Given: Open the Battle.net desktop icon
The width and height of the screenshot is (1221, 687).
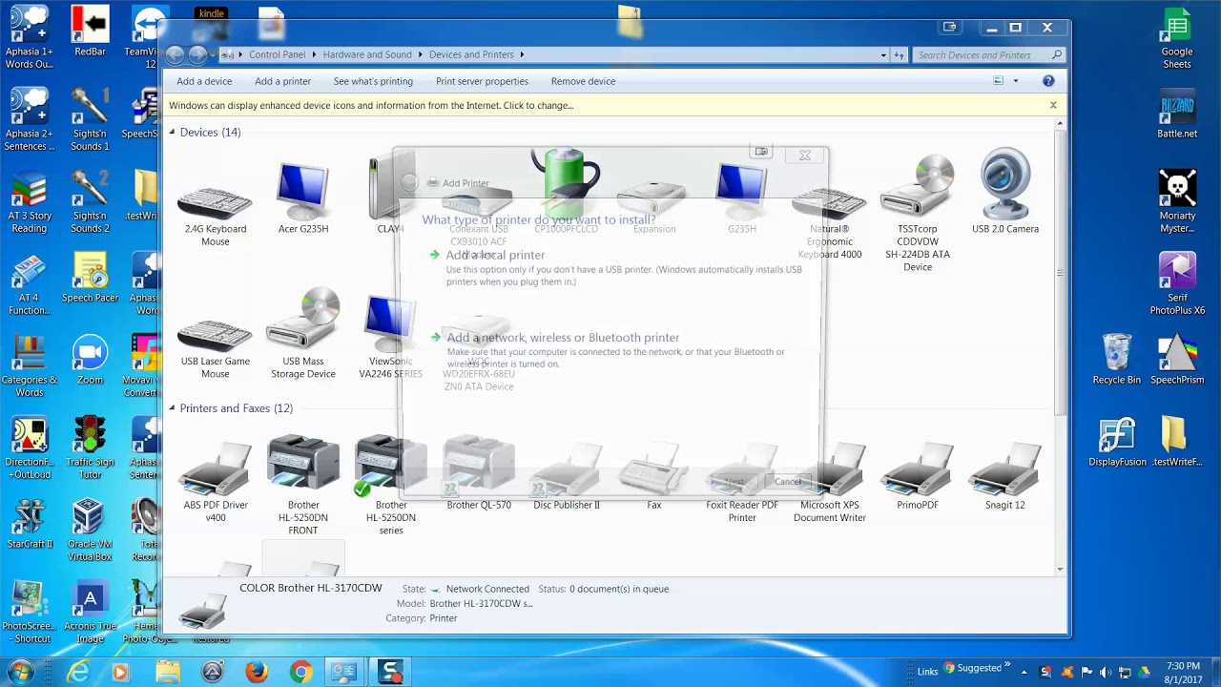Looking at the screenshot, I should click(1177, 114).
